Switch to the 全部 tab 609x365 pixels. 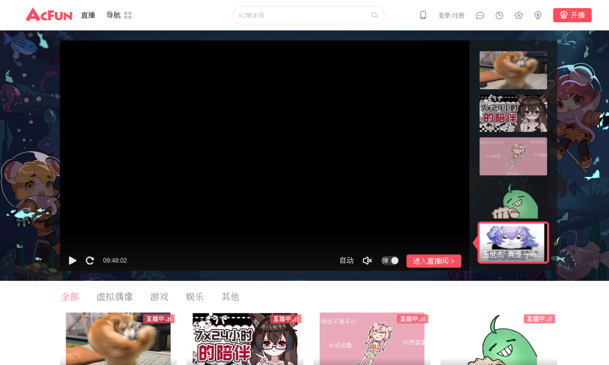70,297
